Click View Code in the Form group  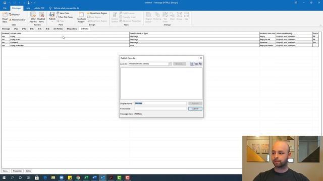pyautogui.click(x=63, y=13)
